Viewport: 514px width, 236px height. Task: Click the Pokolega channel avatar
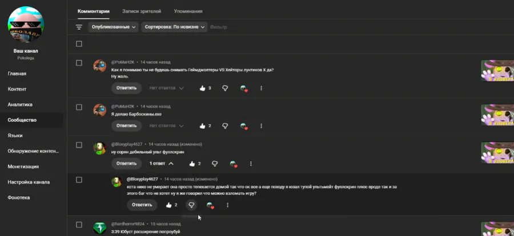tap(26, 25)
